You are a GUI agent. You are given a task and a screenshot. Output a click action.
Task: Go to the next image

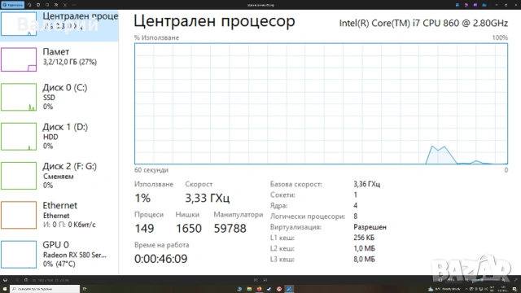coord(265,280)
